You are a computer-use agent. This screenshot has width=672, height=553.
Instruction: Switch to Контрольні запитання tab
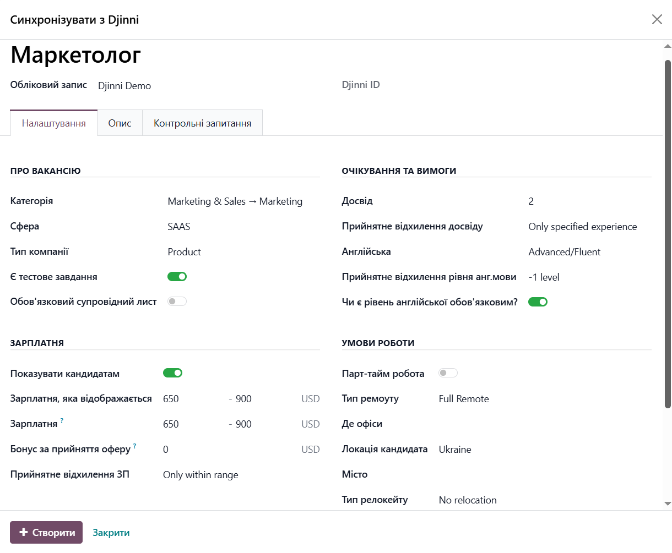202,123
